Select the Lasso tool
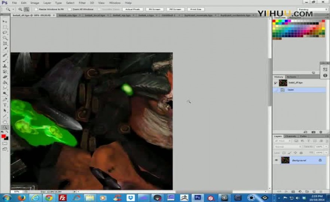Viewport: 330px width, 202px height. pos(5,33)
